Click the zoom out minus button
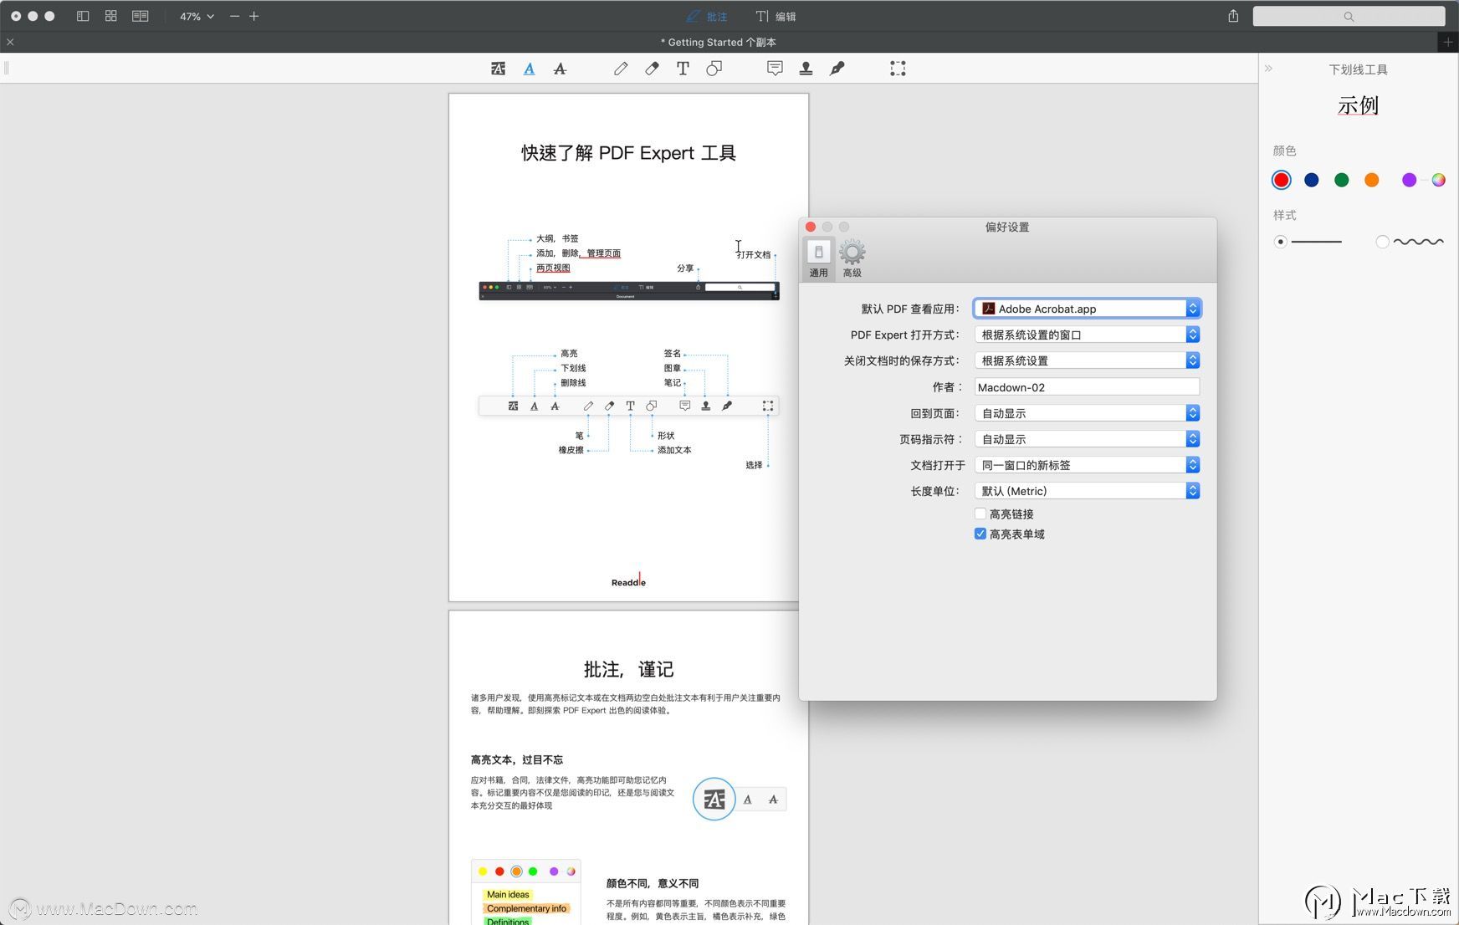The image size is (1459, 925). pyautogui.click(x=234, y=16)
